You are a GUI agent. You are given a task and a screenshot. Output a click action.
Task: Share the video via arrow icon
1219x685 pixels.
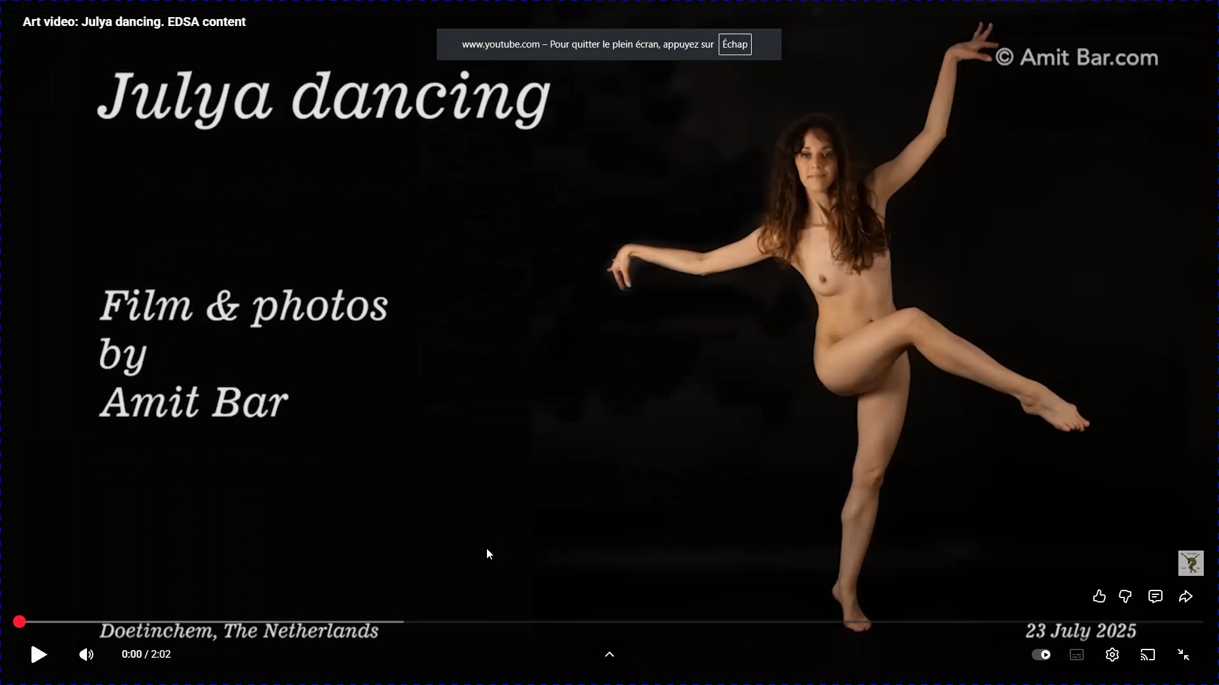coord(1185,596)
